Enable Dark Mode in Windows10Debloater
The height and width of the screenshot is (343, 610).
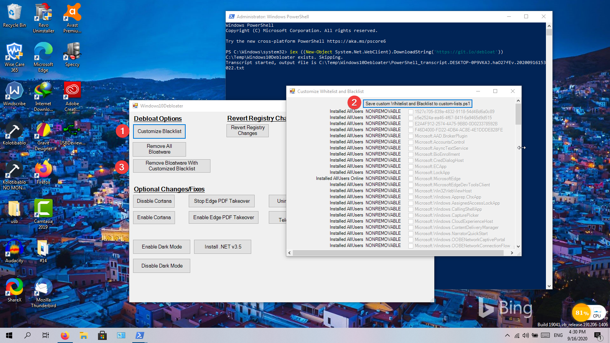point(161,247)
